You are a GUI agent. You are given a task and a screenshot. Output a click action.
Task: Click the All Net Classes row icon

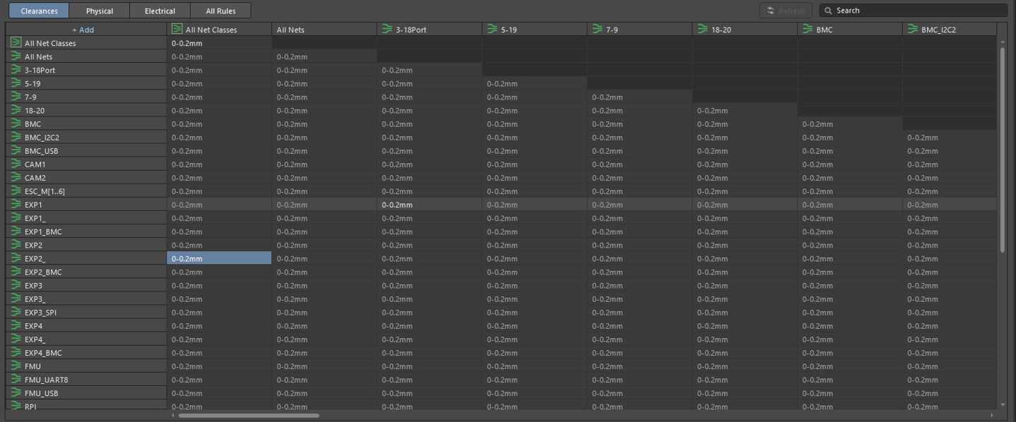(16, 43)
